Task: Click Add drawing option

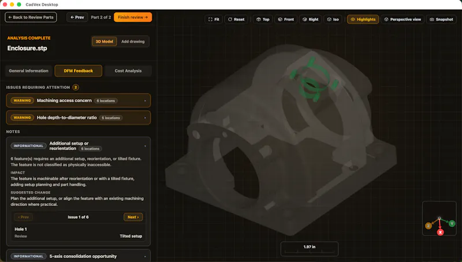Action: click(133, 42)
